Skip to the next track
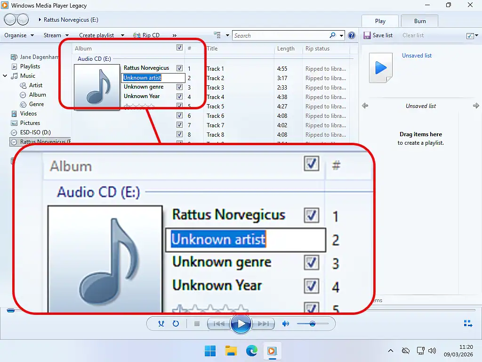The image size is (482, 362). tap(264, 324)
